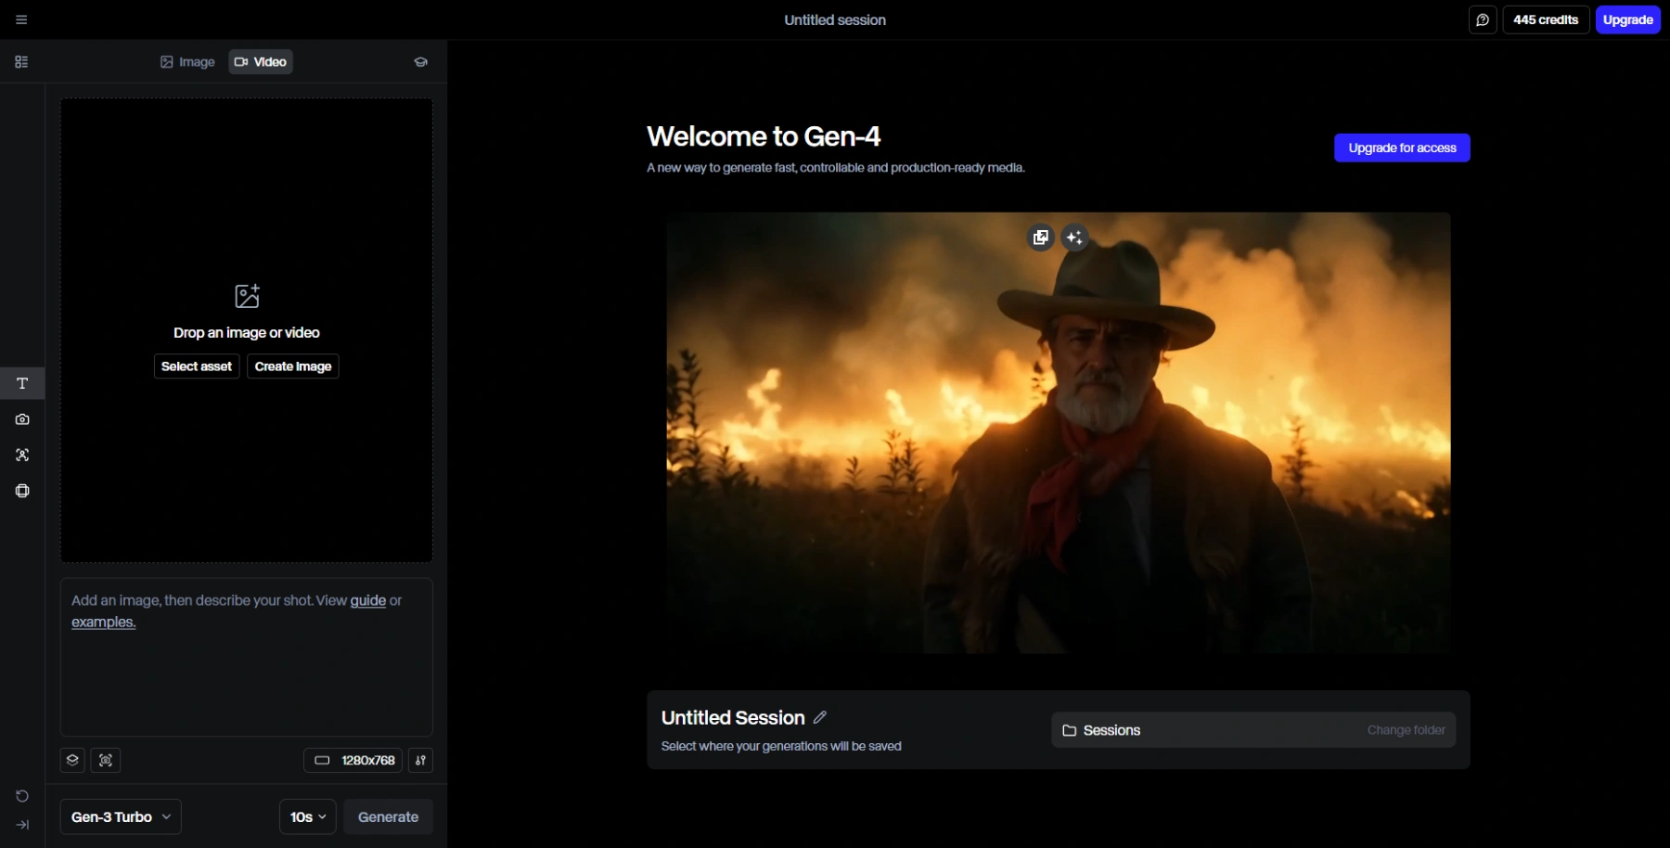Open the hamburger main menu
Image resolution: width=1670 pixels, height=848 pixels.
[x=21, y=19]
